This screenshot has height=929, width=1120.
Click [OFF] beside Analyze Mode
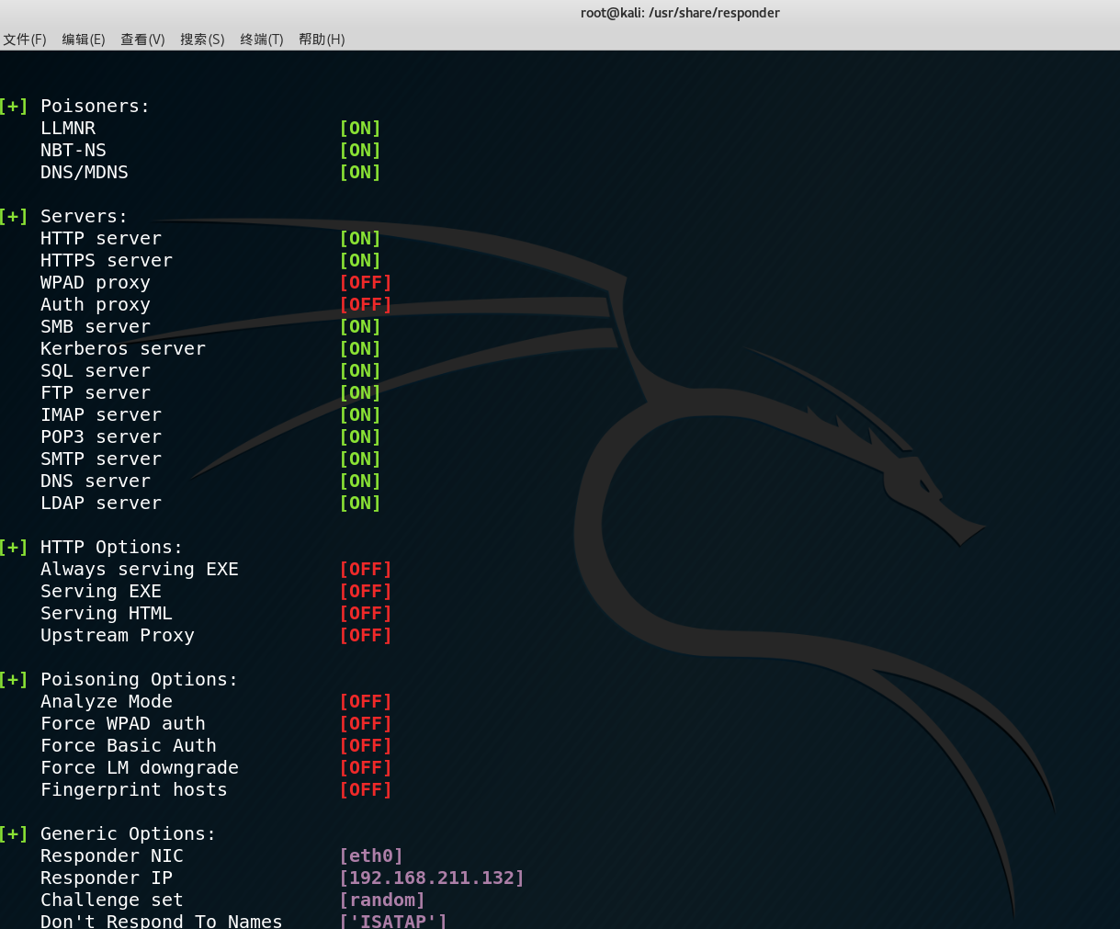point(366,702)
